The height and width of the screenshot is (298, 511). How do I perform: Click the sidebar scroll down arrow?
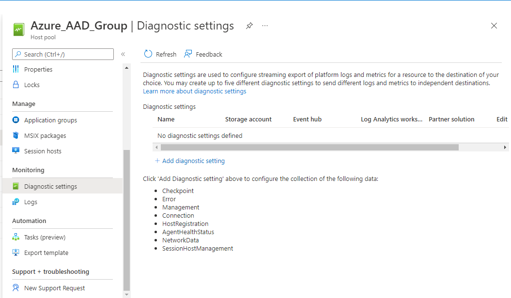[x=127, y=295]
